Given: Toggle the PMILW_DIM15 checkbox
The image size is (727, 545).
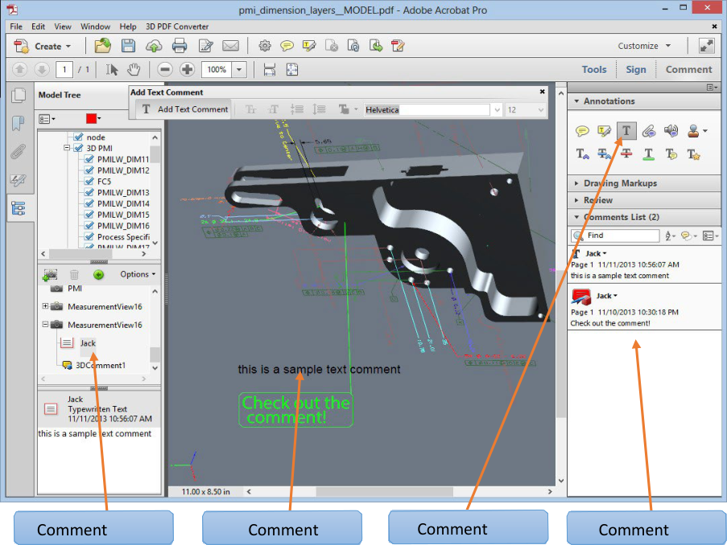Looking at the screenshot, I should (89, 215).
